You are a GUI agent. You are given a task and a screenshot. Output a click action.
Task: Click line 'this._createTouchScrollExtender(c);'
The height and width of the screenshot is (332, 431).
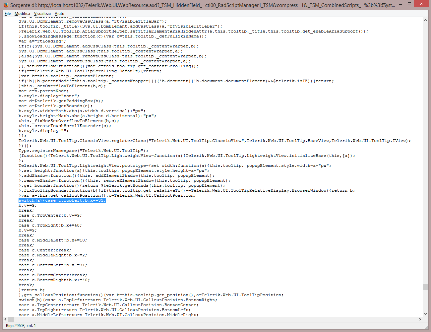coord(65,126)
